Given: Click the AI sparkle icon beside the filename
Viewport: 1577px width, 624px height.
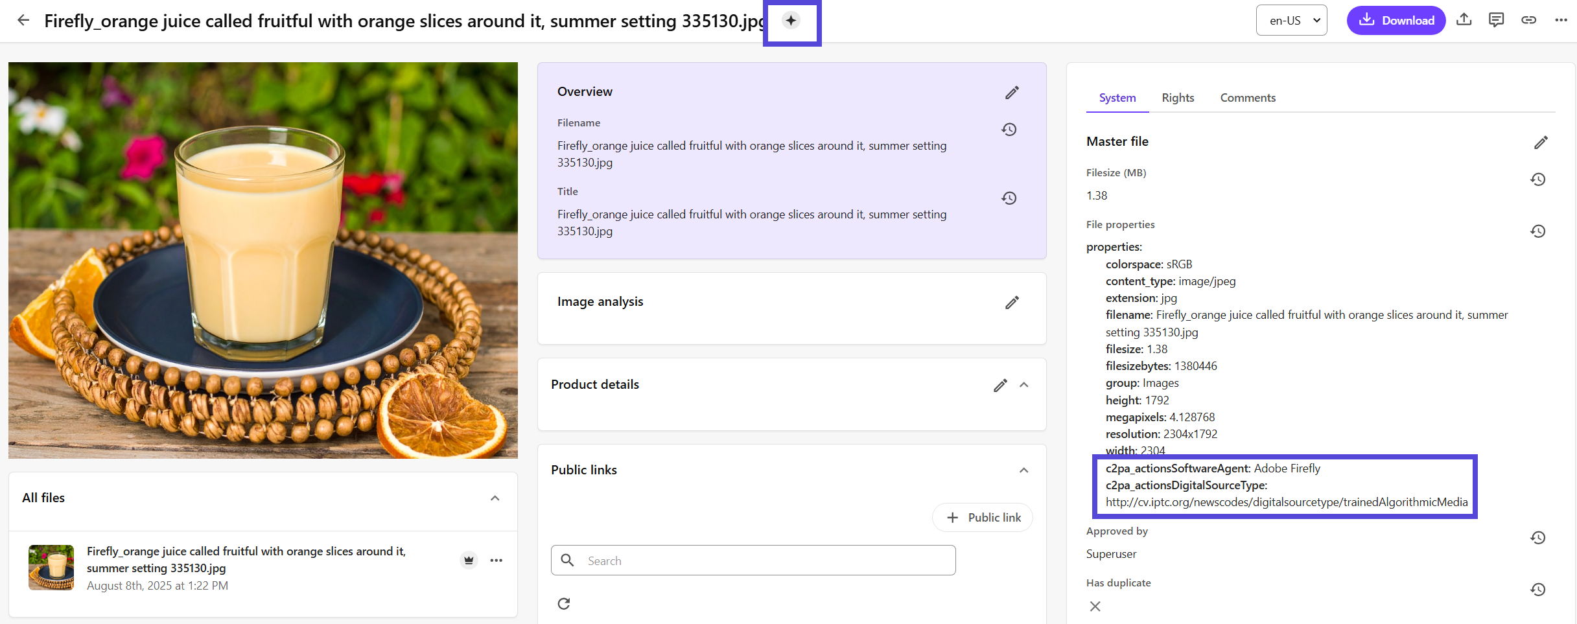Looking at the screenshot, I should [x=791, y=22].
